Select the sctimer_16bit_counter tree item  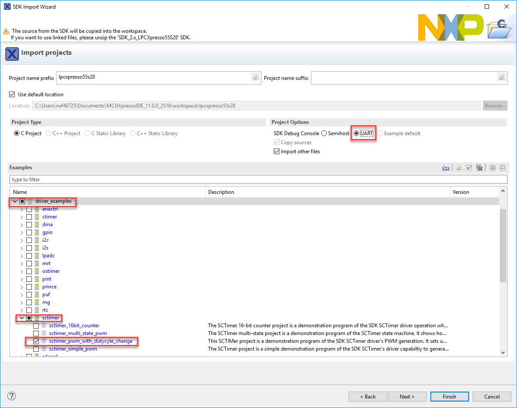coord(74,326)
